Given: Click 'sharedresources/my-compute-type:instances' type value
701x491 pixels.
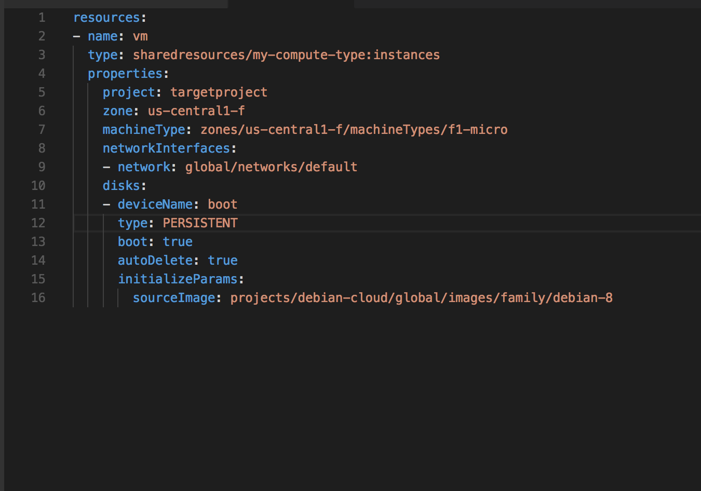Looking at the screenshot, I should coord(286,55).
